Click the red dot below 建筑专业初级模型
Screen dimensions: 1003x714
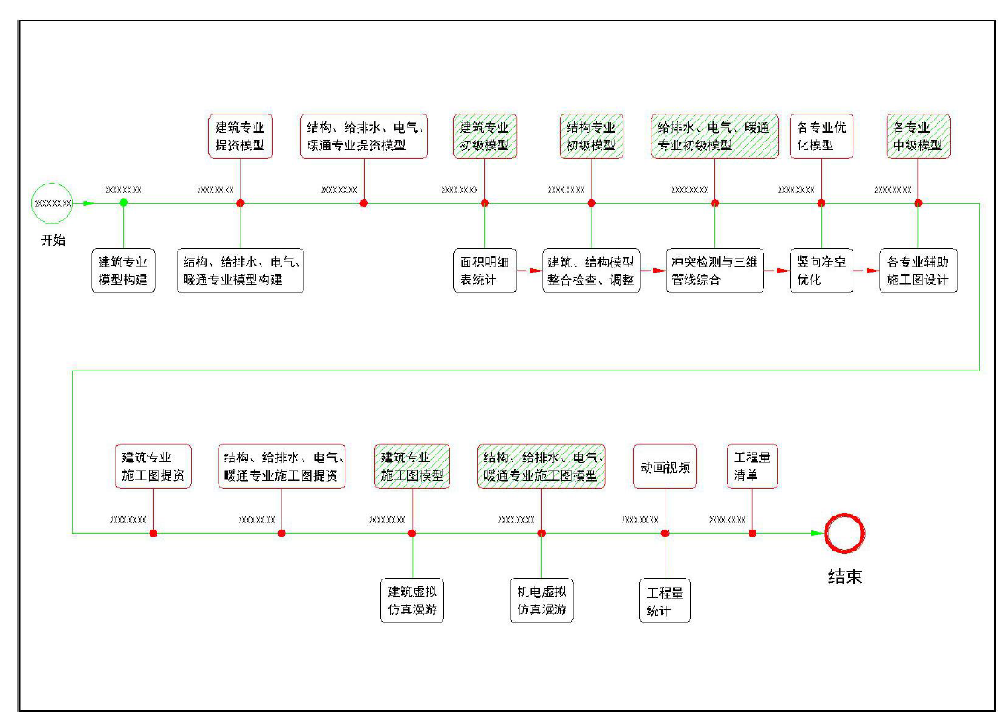pyautogui.click(x=484, y=204)
